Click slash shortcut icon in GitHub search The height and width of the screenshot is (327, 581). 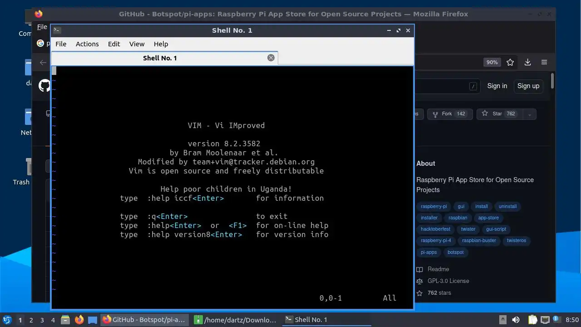tap(473, 86)
